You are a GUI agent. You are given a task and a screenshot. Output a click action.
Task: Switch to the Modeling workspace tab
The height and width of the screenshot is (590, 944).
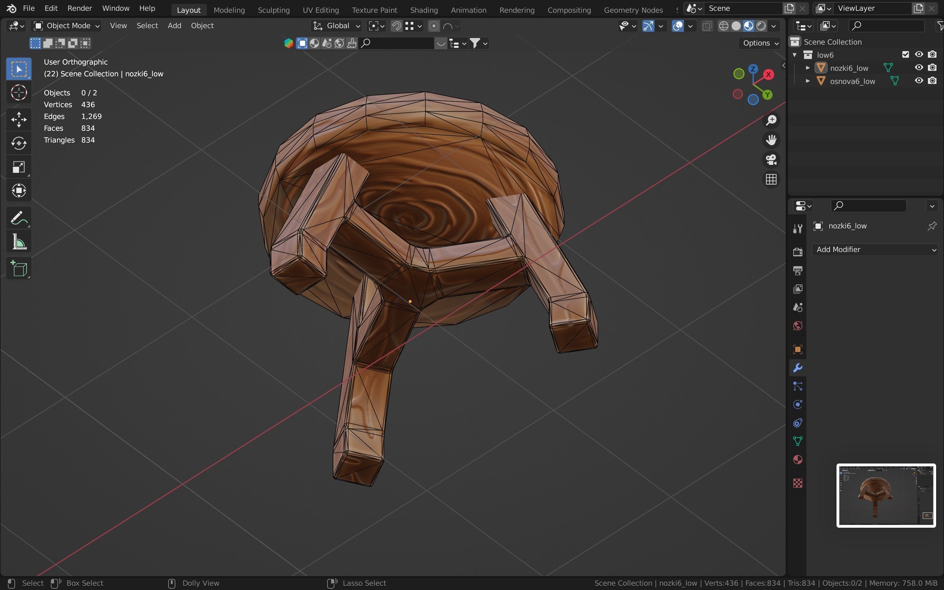[x=229, y=10]
